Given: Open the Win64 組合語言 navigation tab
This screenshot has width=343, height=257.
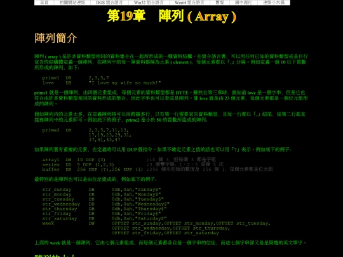Looking at the screenshot, I should (189, 3).
